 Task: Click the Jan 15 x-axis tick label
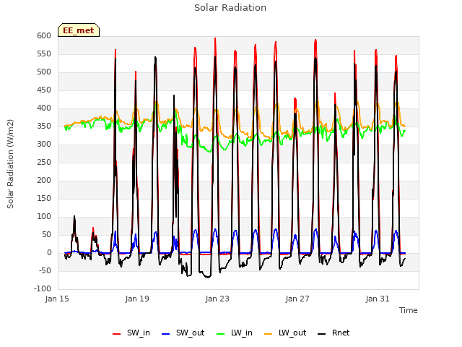tap(57, 299)
